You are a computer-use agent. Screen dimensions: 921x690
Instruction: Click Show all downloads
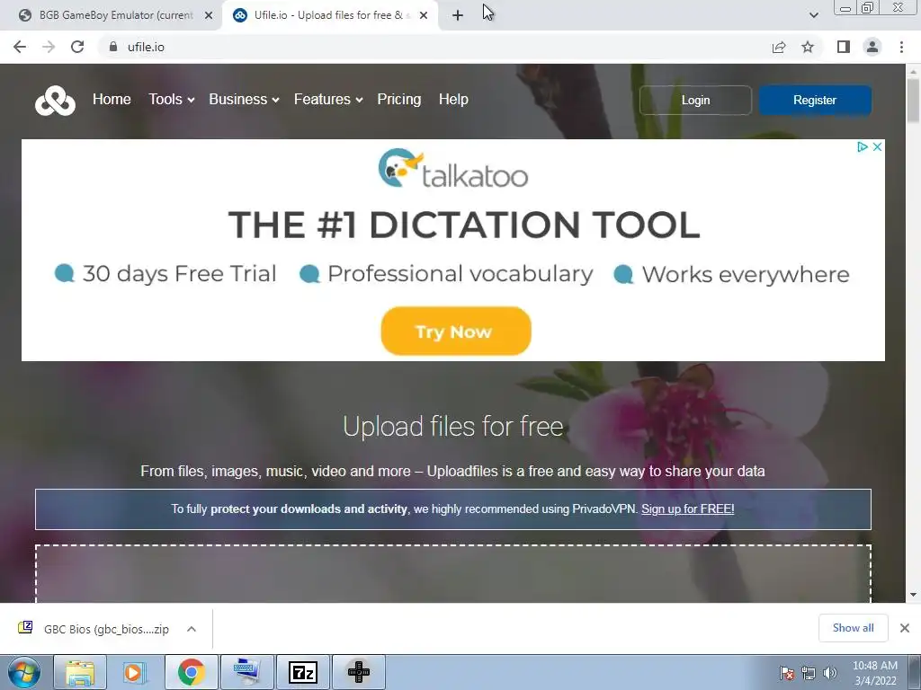(x=853, y=628)
